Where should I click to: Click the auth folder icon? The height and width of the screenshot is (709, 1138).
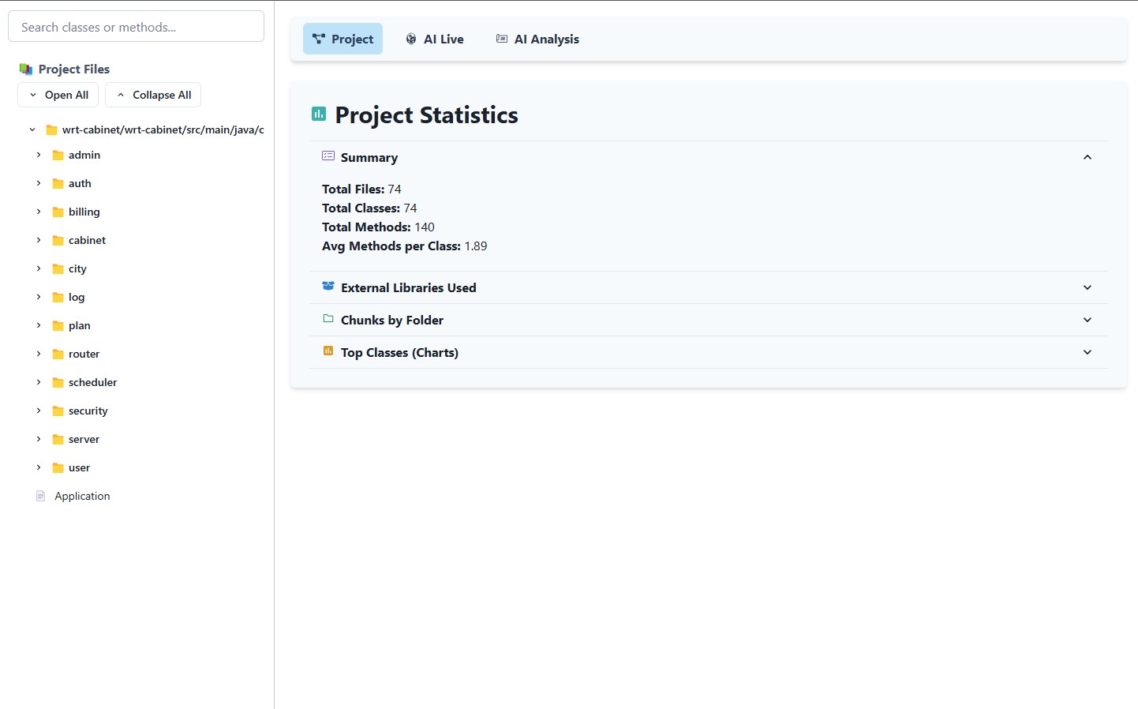(58, 184)
